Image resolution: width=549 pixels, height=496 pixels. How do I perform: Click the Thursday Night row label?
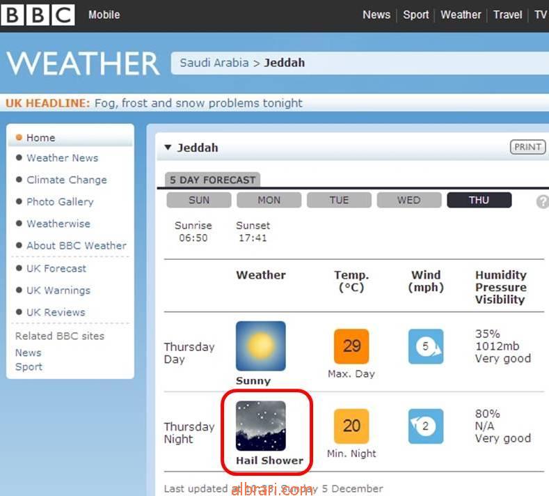pos(189,433)
